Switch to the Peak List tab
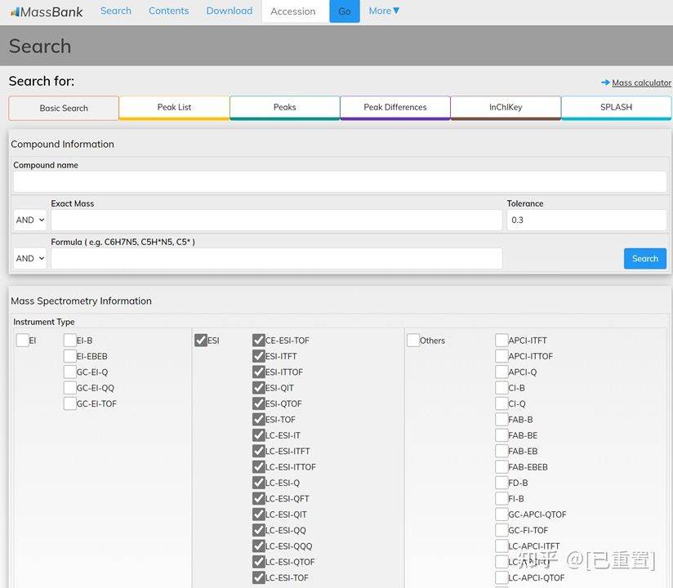 pos(174,107)
